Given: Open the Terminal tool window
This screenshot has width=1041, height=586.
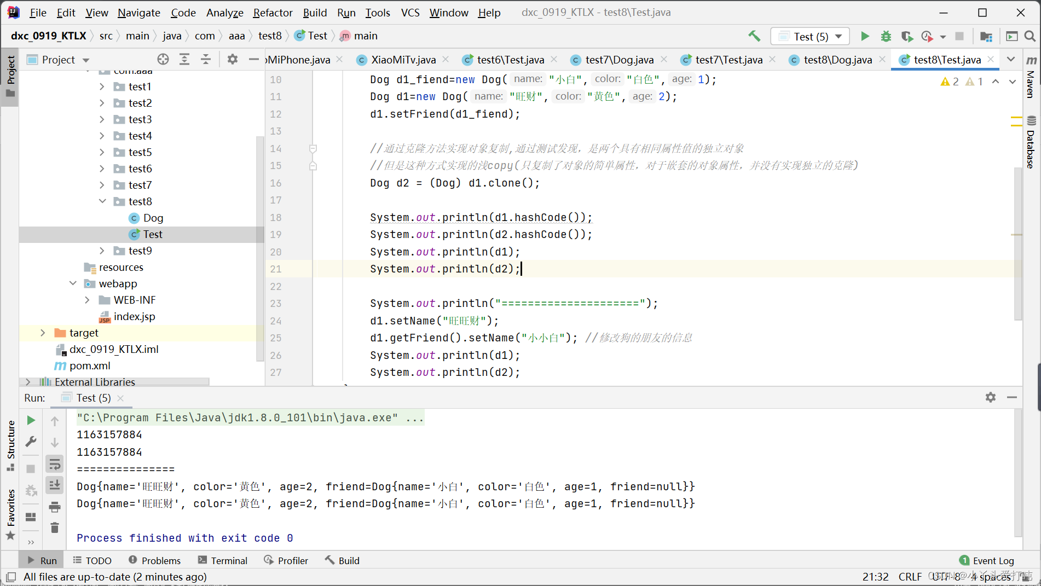Looking at the screenshot, I should (x=223, y=560).
